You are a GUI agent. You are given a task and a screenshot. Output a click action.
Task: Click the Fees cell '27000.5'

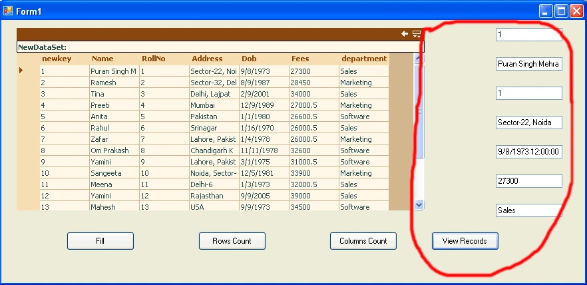314,105
